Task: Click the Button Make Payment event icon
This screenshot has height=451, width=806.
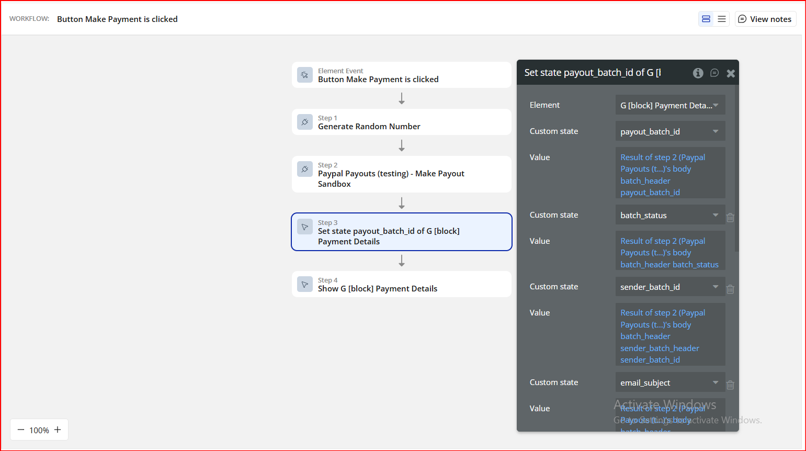Action: coord(305,75)
